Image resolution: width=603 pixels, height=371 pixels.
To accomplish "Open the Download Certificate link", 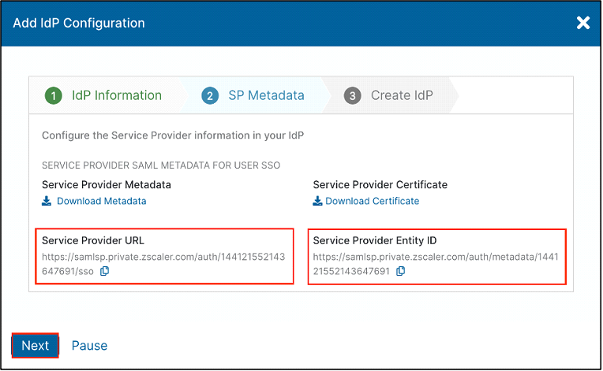I will tap(372, 201).
